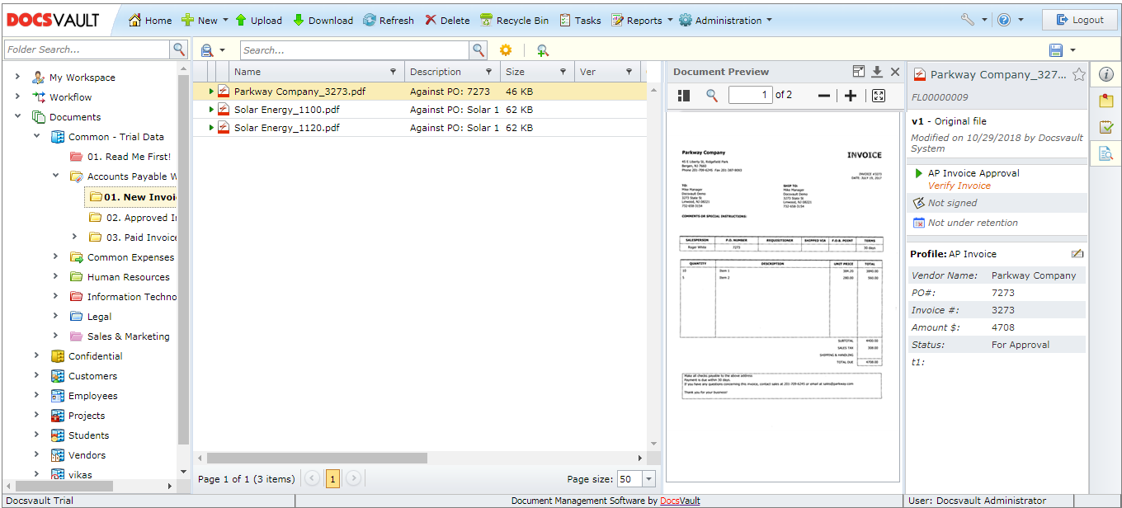Click the fit-to-screen icon in the preview
Image resolution: width=1122 pixels, height=508 pixels.
pyautogui.click(x=878, y=95)
